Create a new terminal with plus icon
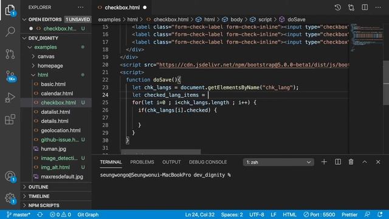The image size is (389, 219). [x=324, y=162]
